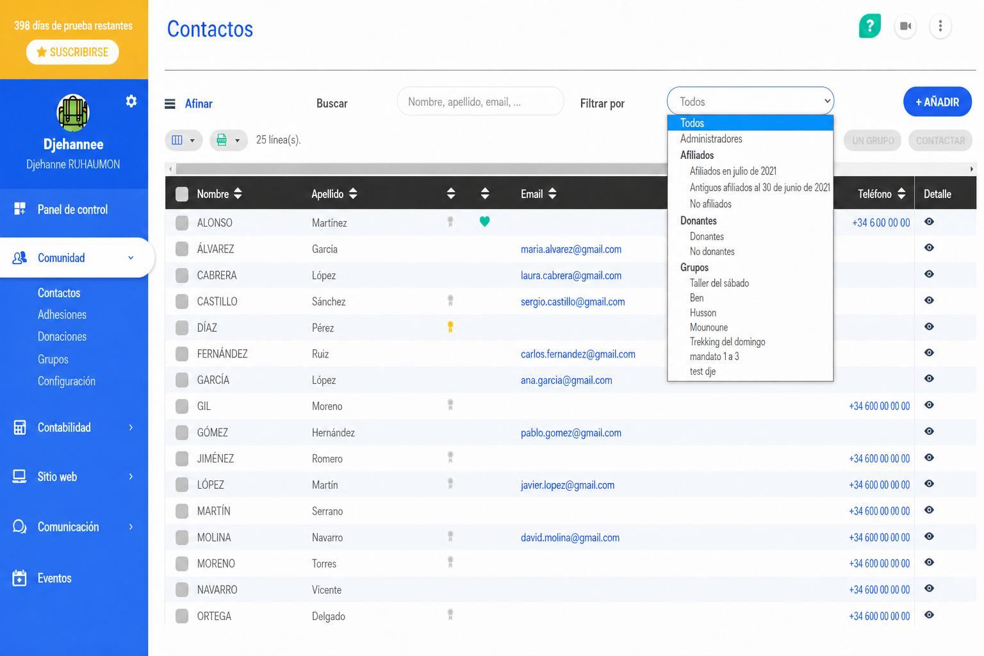Open the column display selector
This screenshot has width=984, height=656.
[183, 140]
